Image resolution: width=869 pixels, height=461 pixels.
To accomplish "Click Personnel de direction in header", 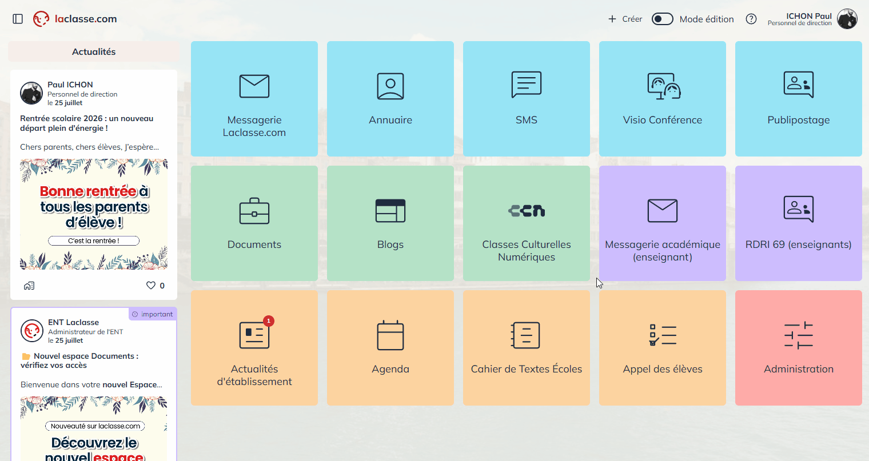I will tap(800, 23).
